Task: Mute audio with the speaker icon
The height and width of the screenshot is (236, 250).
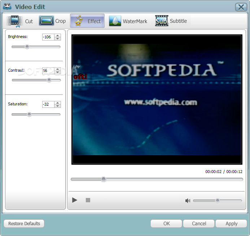Action: pos(188,201)
